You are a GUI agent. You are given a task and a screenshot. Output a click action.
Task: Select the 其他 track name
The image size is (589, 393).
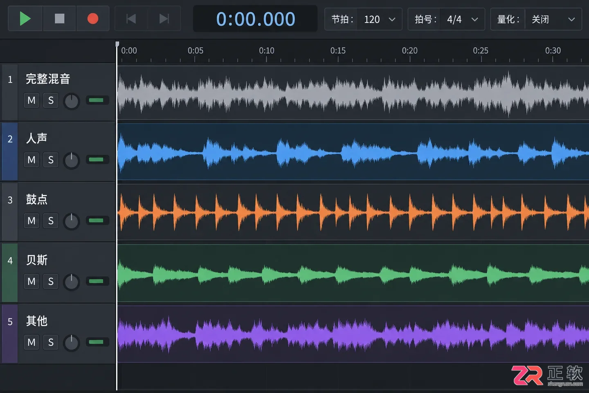tap(36, 321)
